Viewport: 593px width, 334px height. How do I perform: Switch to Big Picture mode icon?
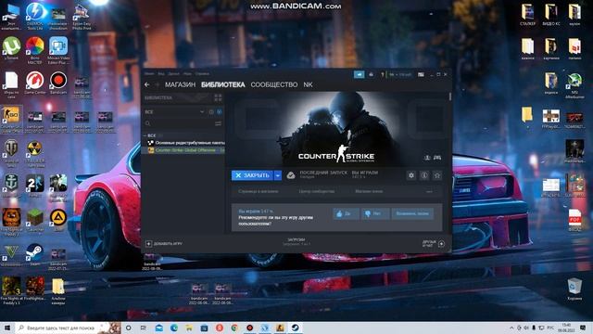[421, 74]
